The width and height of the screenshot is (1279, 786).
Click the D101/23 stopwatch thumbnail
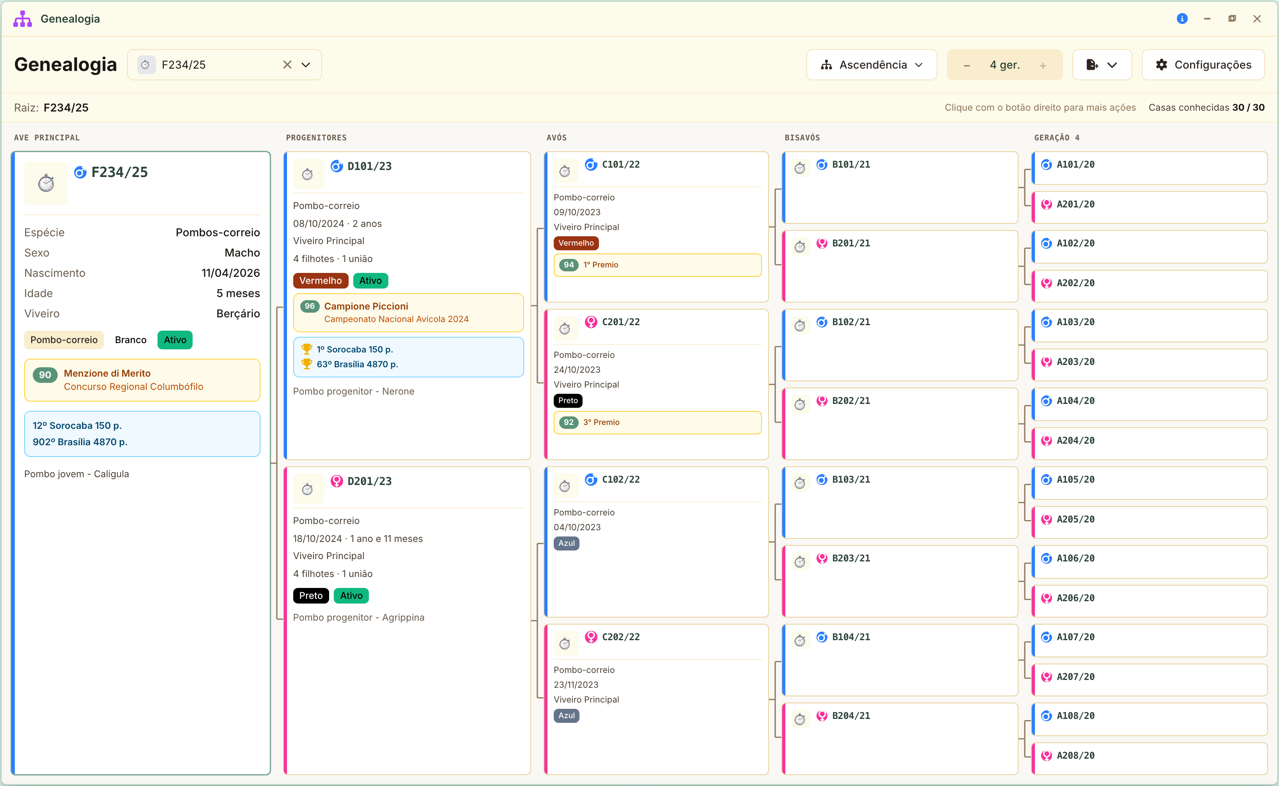pyautogui.click(x=308, y=174)
